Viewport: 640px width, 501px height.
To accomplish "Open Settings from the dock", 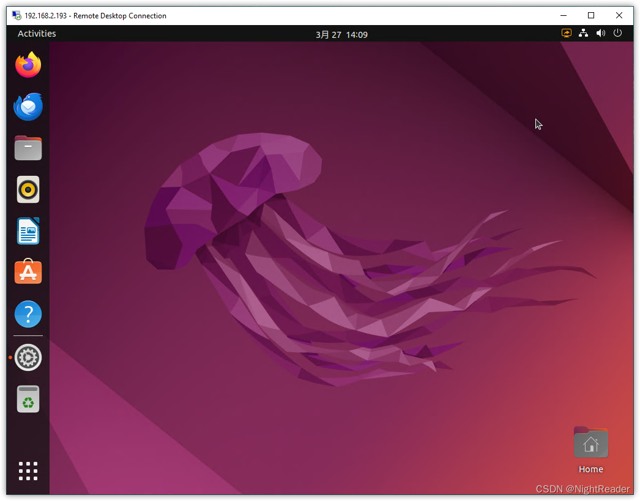I will tap(28, 357).
